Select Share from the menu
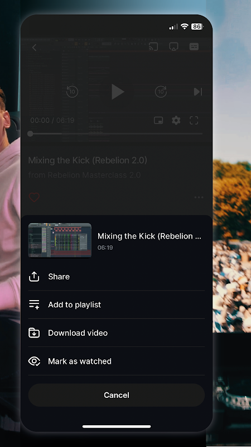 click(117, 277)
